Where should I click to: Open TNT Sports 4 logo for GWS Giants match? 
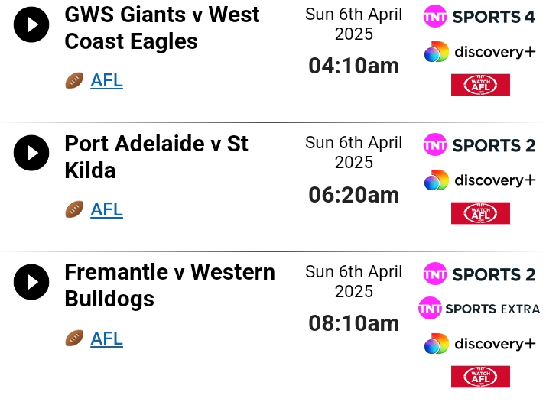coord(479,16)
